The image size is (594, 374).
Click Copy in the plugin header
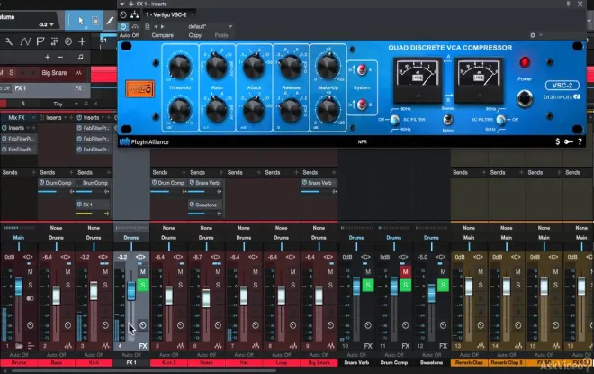click(195, 35)
